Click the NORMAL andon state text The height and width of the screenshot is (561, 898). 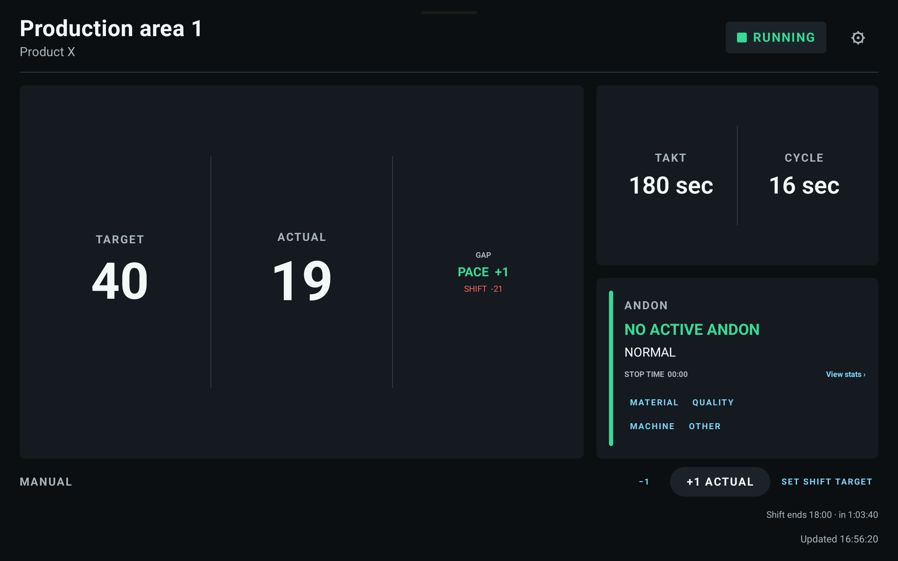coord(650,352)
